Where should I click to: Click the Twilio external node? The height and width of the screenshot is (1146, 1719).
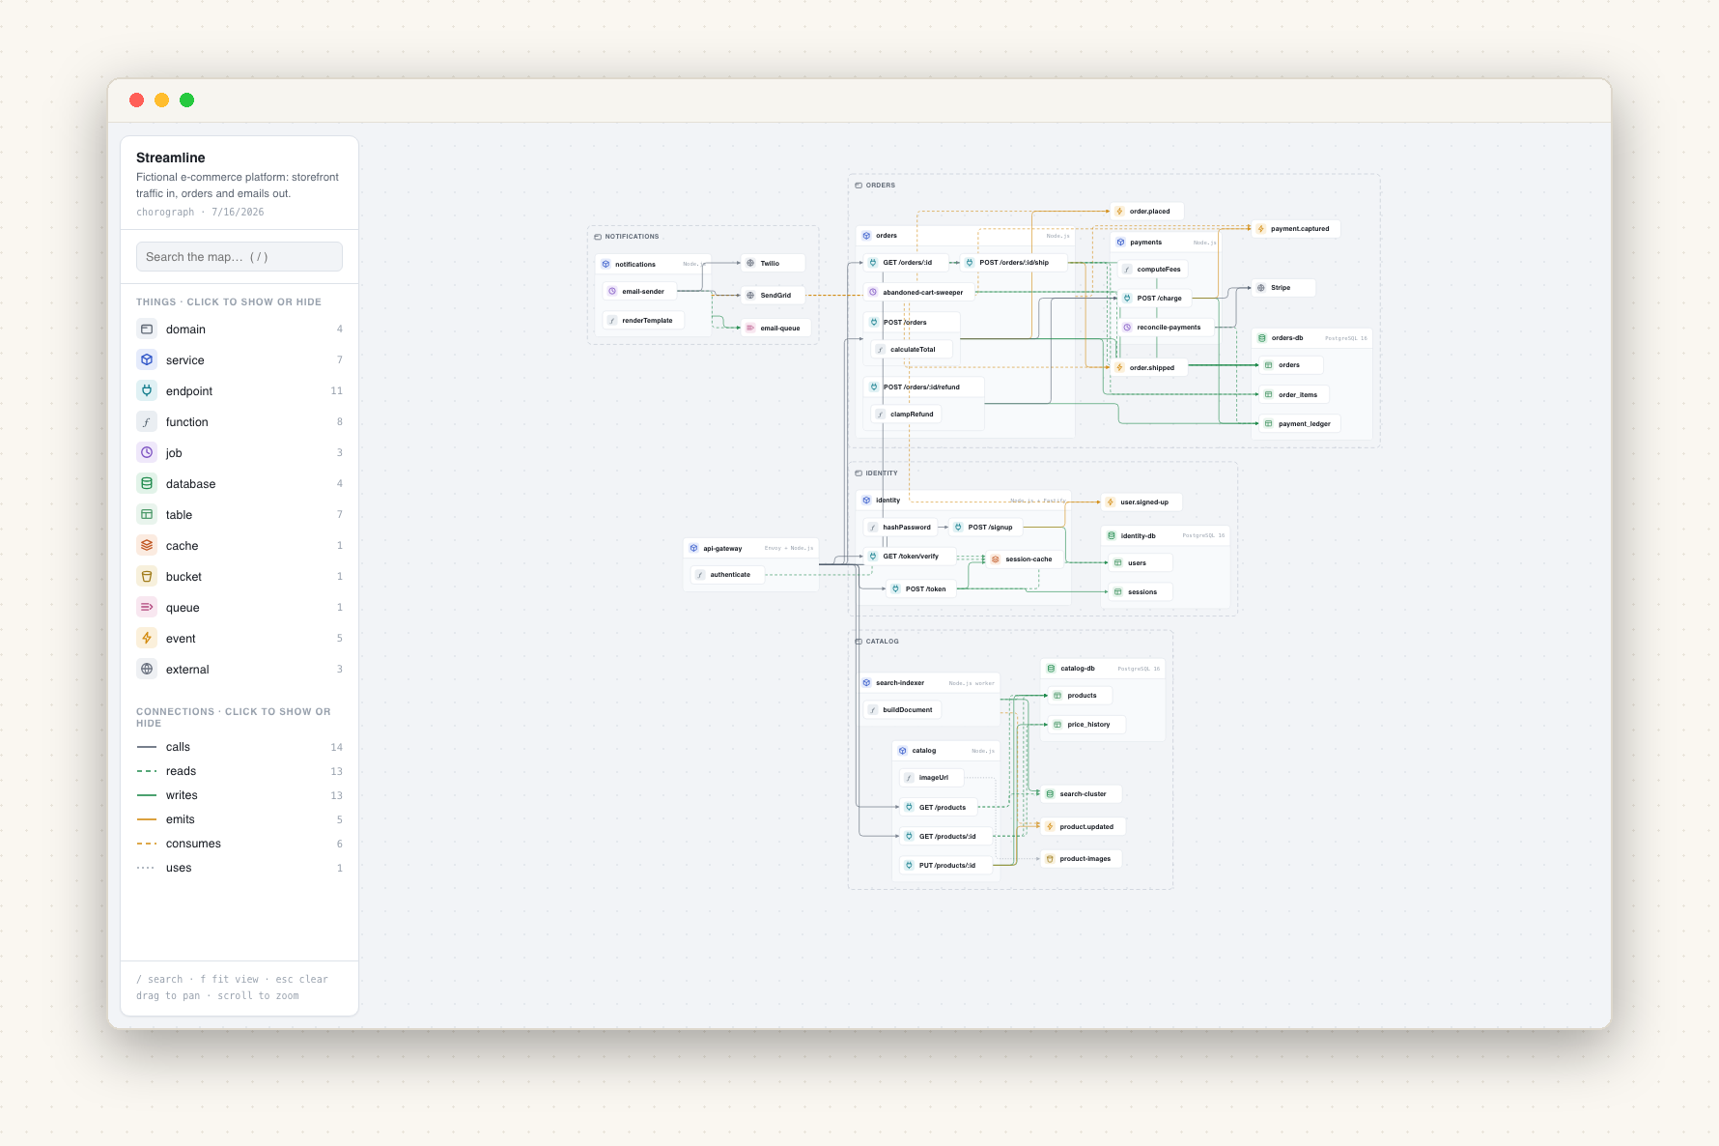coord(773,263)
